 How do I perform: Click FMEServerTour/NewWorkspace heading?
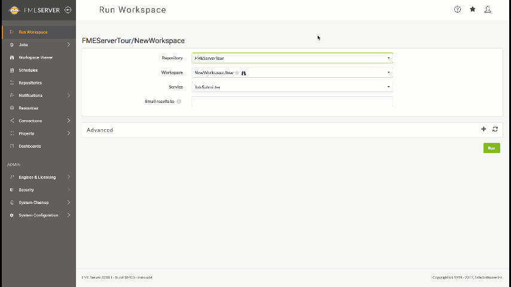point(133,41)
